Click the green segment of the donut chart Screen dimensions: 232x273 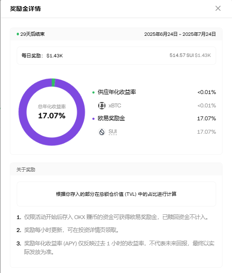tap(53, 82)
